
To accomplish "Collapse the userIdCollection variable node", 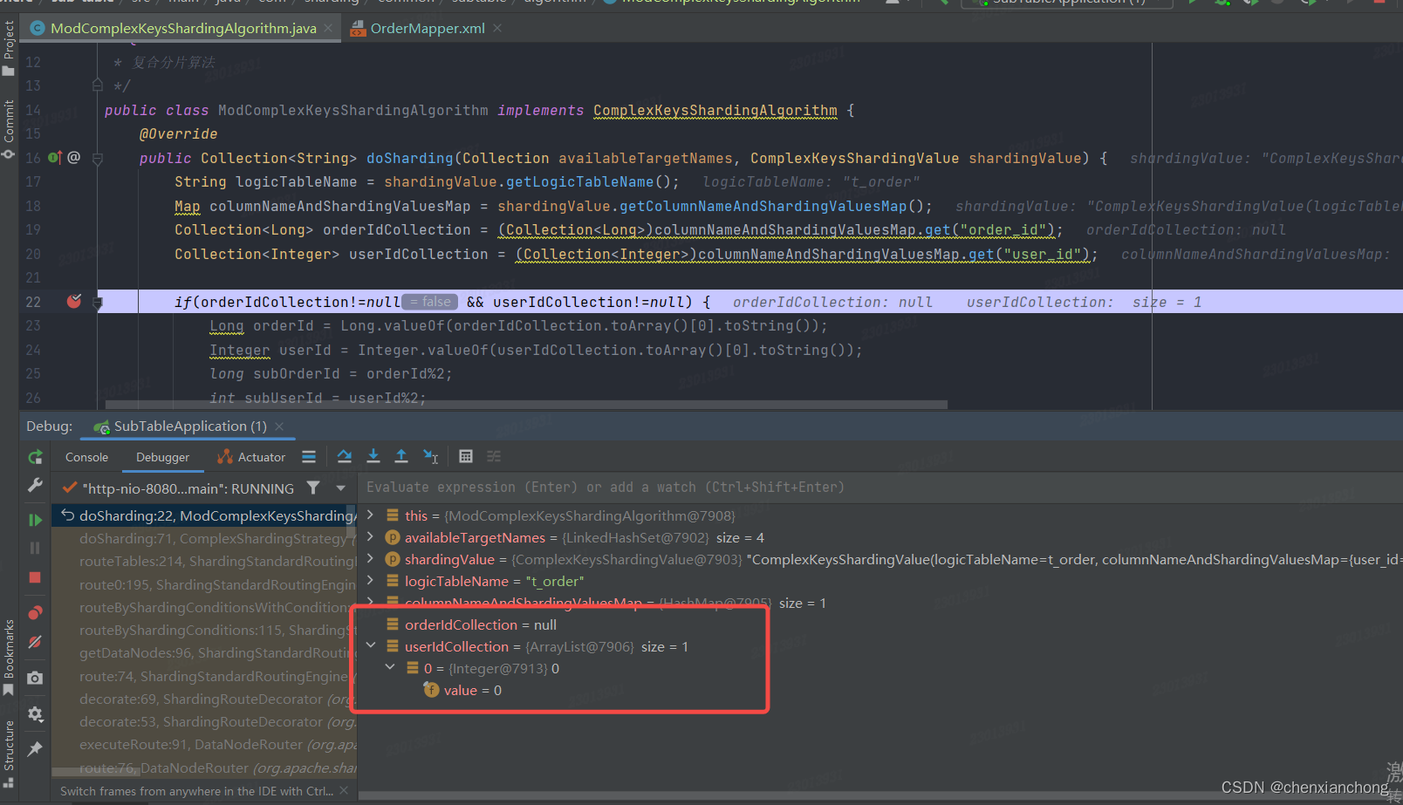I will pyautogui.click(x=371, y=646).
